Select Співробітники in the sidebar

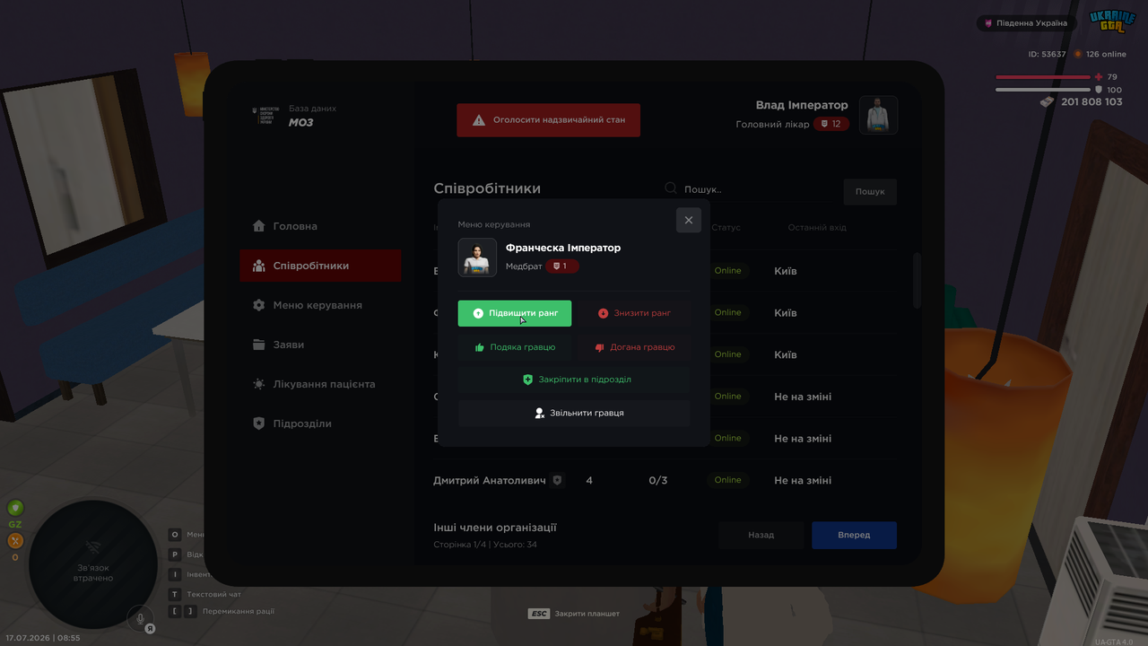[320, 266]
